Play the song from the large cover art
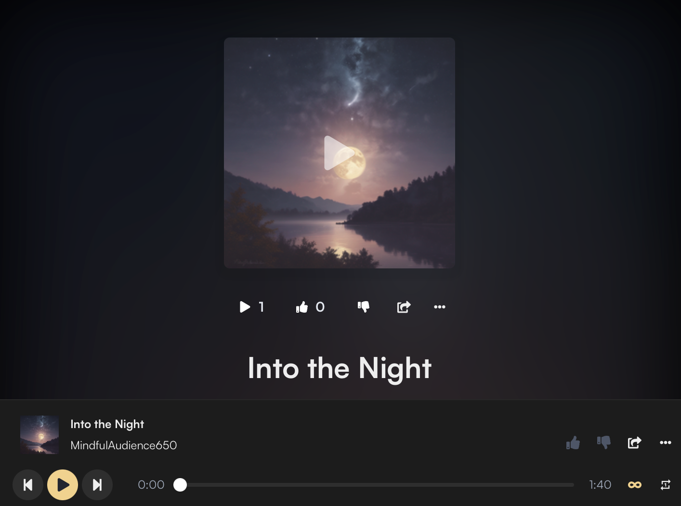This screenshot has width=681, height=506. [339, 153]
